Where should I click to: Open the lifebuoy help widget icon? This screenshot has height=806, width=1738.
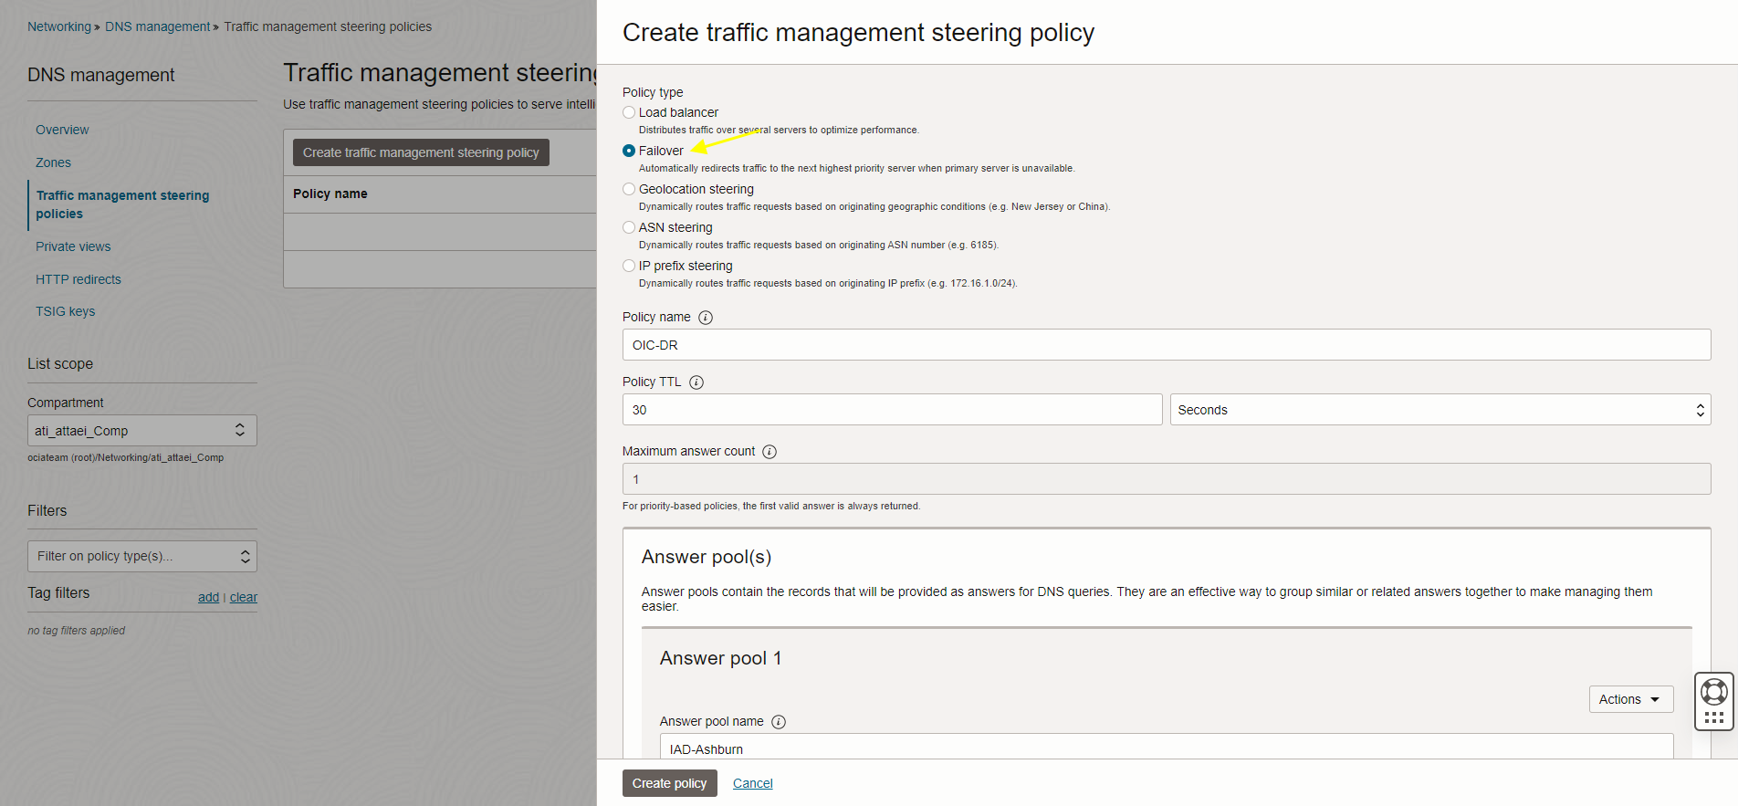point(1713,692)
